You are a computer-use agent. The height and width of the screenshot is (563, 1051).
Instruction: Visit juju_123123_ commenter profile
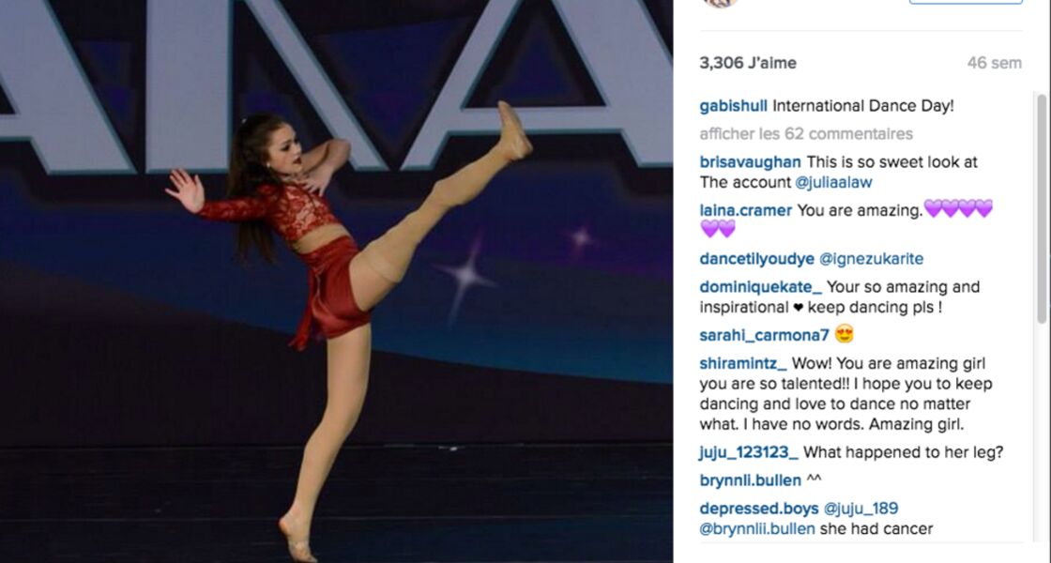tap(749, 452)
